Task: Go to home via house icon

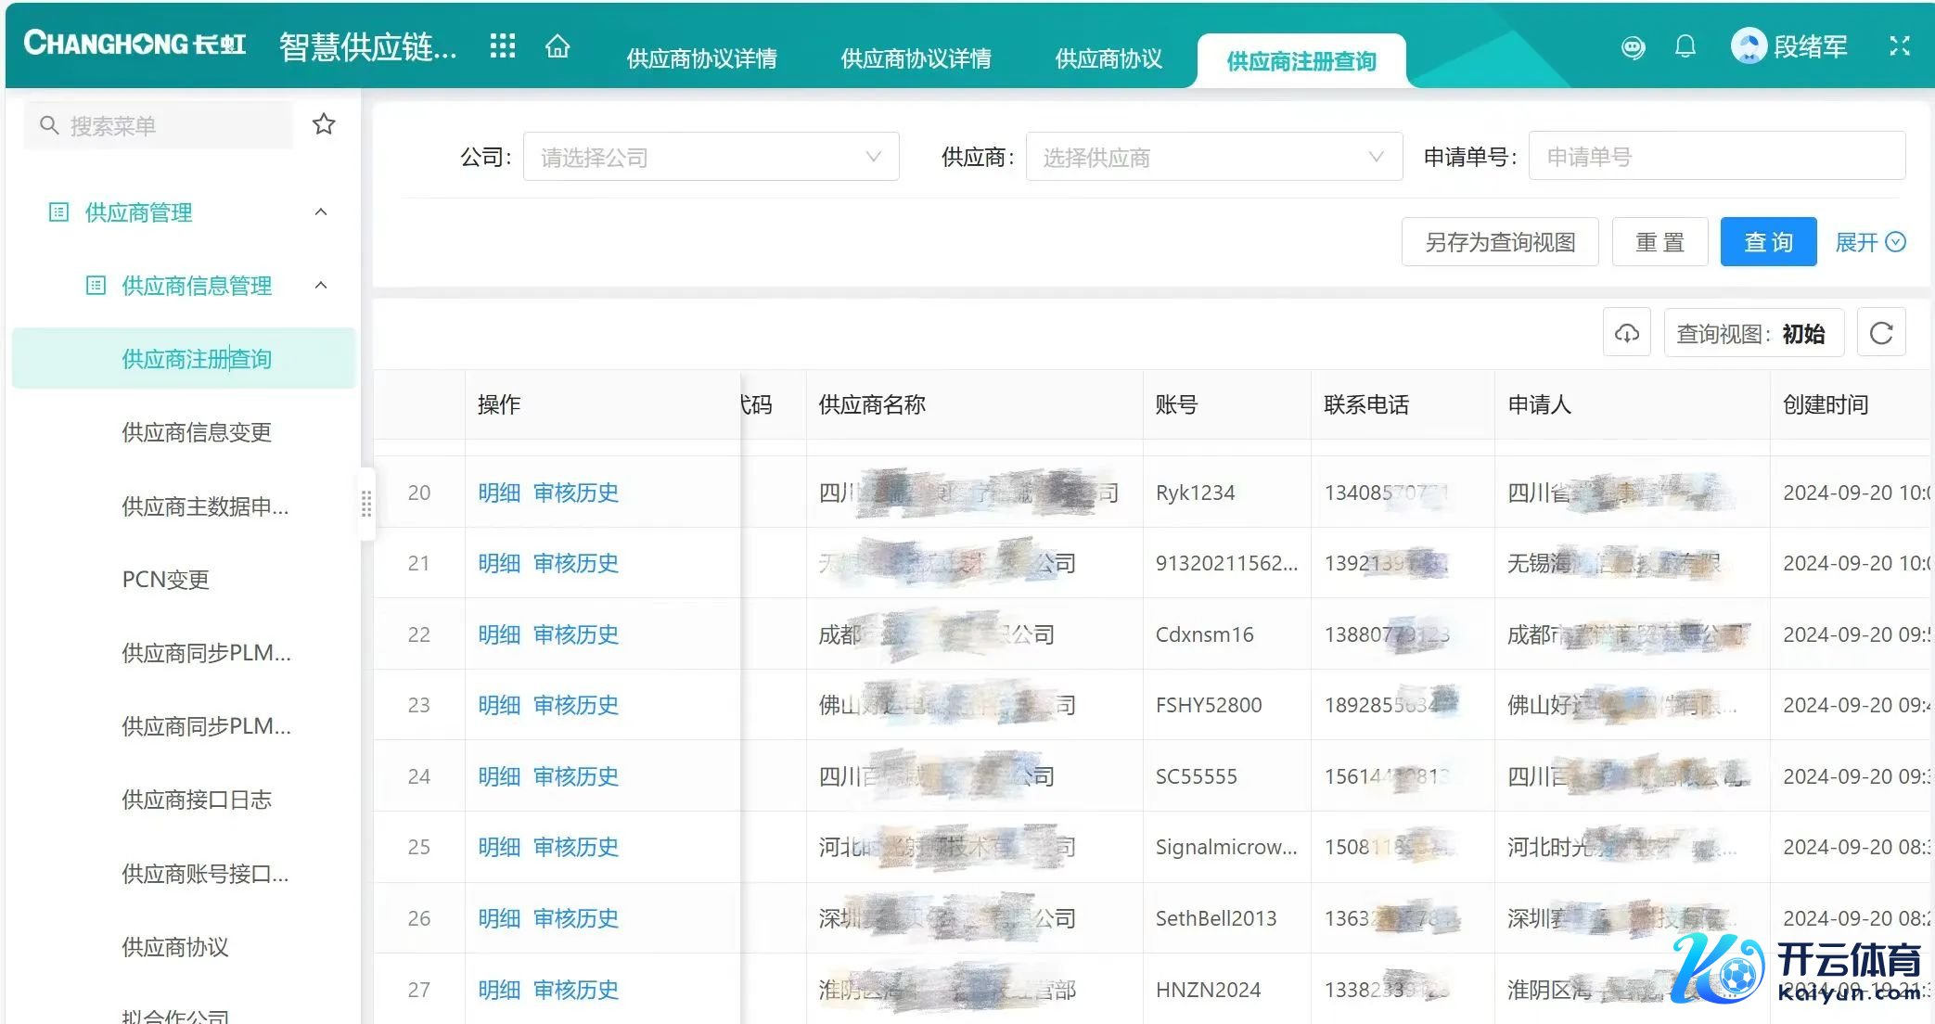Action: 557,45
